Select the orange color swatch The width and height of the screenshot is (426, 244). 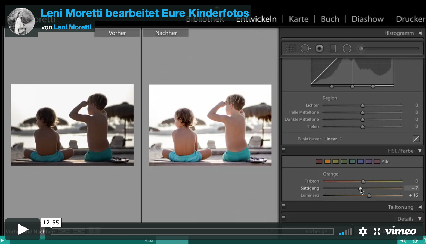point(328,162)
